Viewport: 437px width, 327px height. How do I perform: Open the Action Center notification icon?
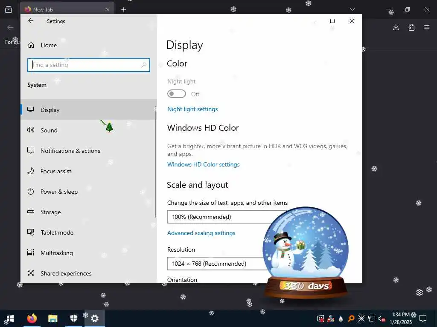(x=423, y=318)
